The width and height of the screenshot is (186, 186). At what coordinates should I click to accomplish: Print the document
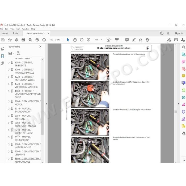[23, 40]
